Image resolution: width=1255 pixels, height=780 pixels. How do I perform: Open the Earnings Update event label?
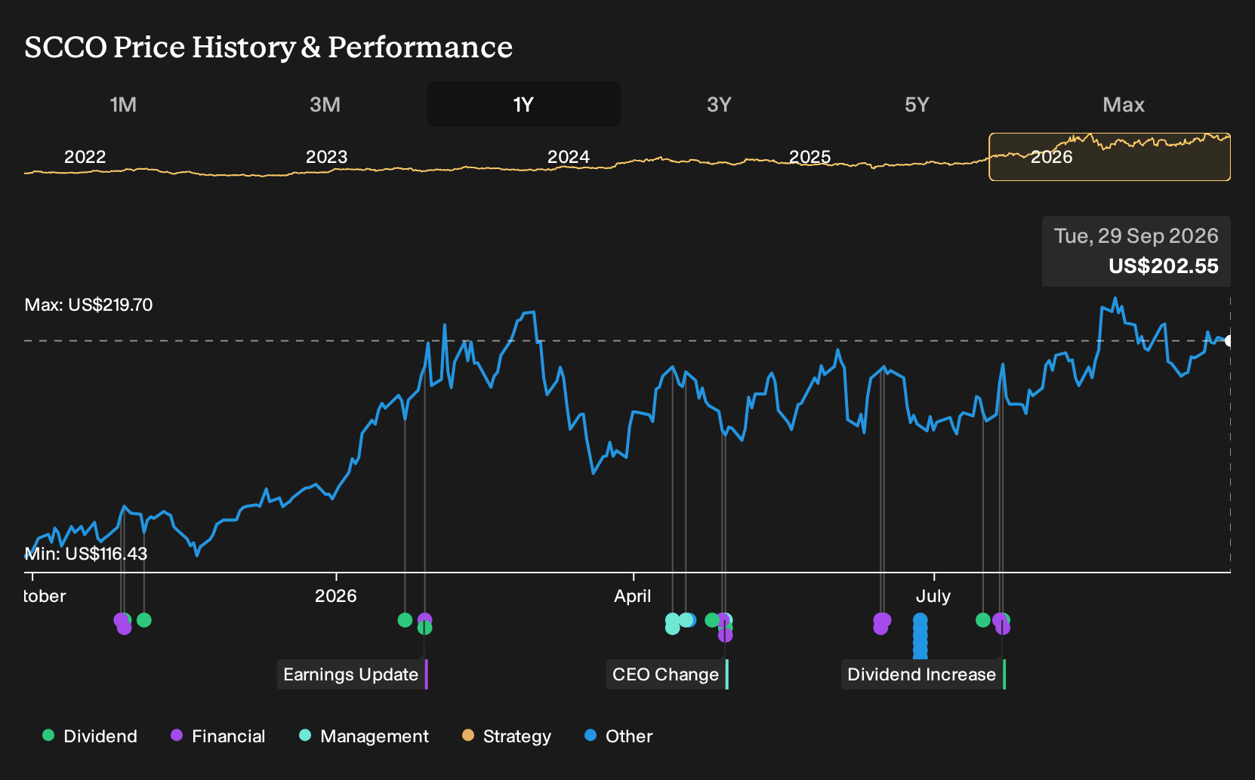(x=353, y=674)
